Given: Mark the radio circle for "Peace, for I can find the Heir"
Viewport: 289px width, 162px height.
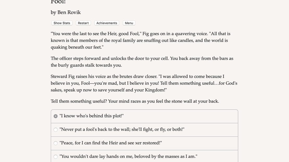Looking at the screenshot, I should [55, 143].
